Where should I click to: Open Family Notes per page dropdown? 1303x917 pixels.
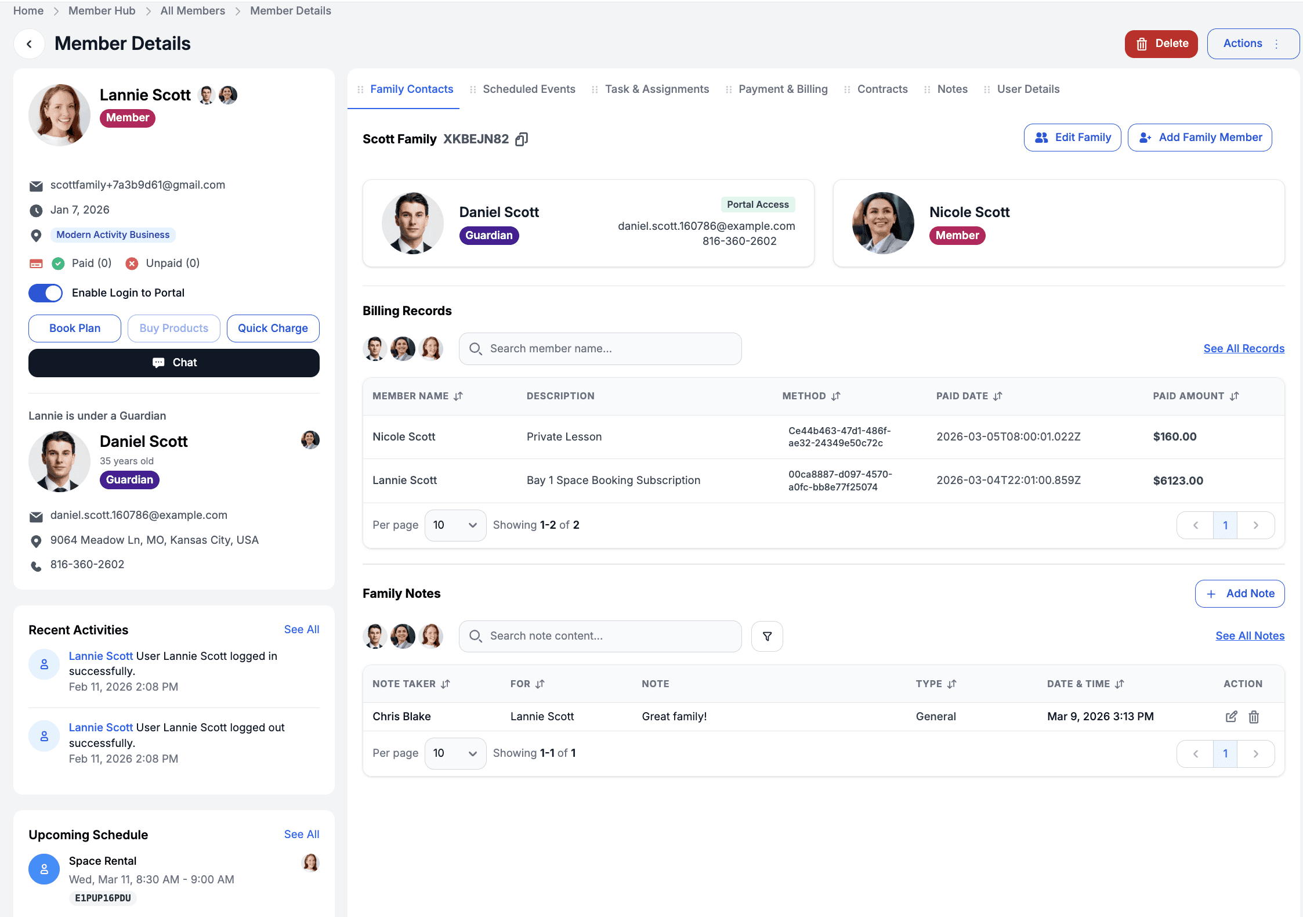[455, 753]
